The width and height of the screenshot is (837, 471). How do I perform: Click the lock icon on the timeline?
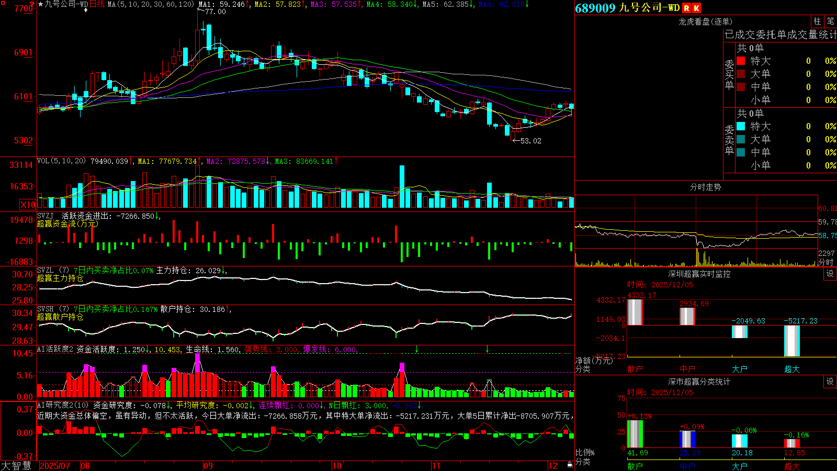click(570, 465)
